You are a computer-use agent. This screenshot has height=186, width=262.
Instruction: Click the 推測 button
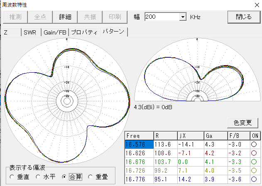point(15,17)
